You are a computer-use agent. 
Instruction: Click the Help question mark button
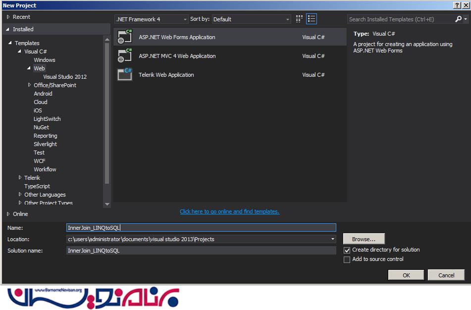pyautogui.click(x=457, y=5)
